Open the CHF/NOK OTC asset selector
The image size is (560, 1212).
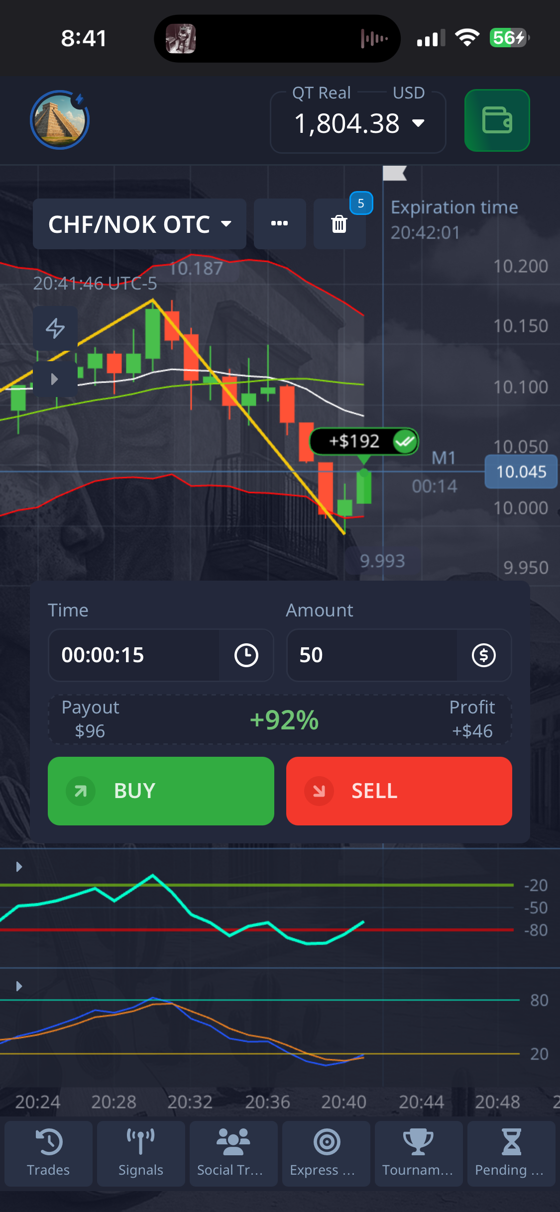click(x=139, y=224)
